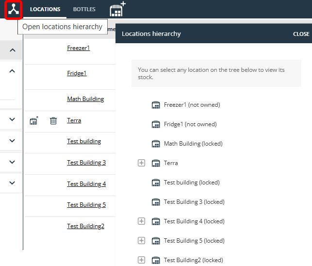Click building icon beside Fridge1 (not owned)
312x266 pixels.
(x=156, y=124)
